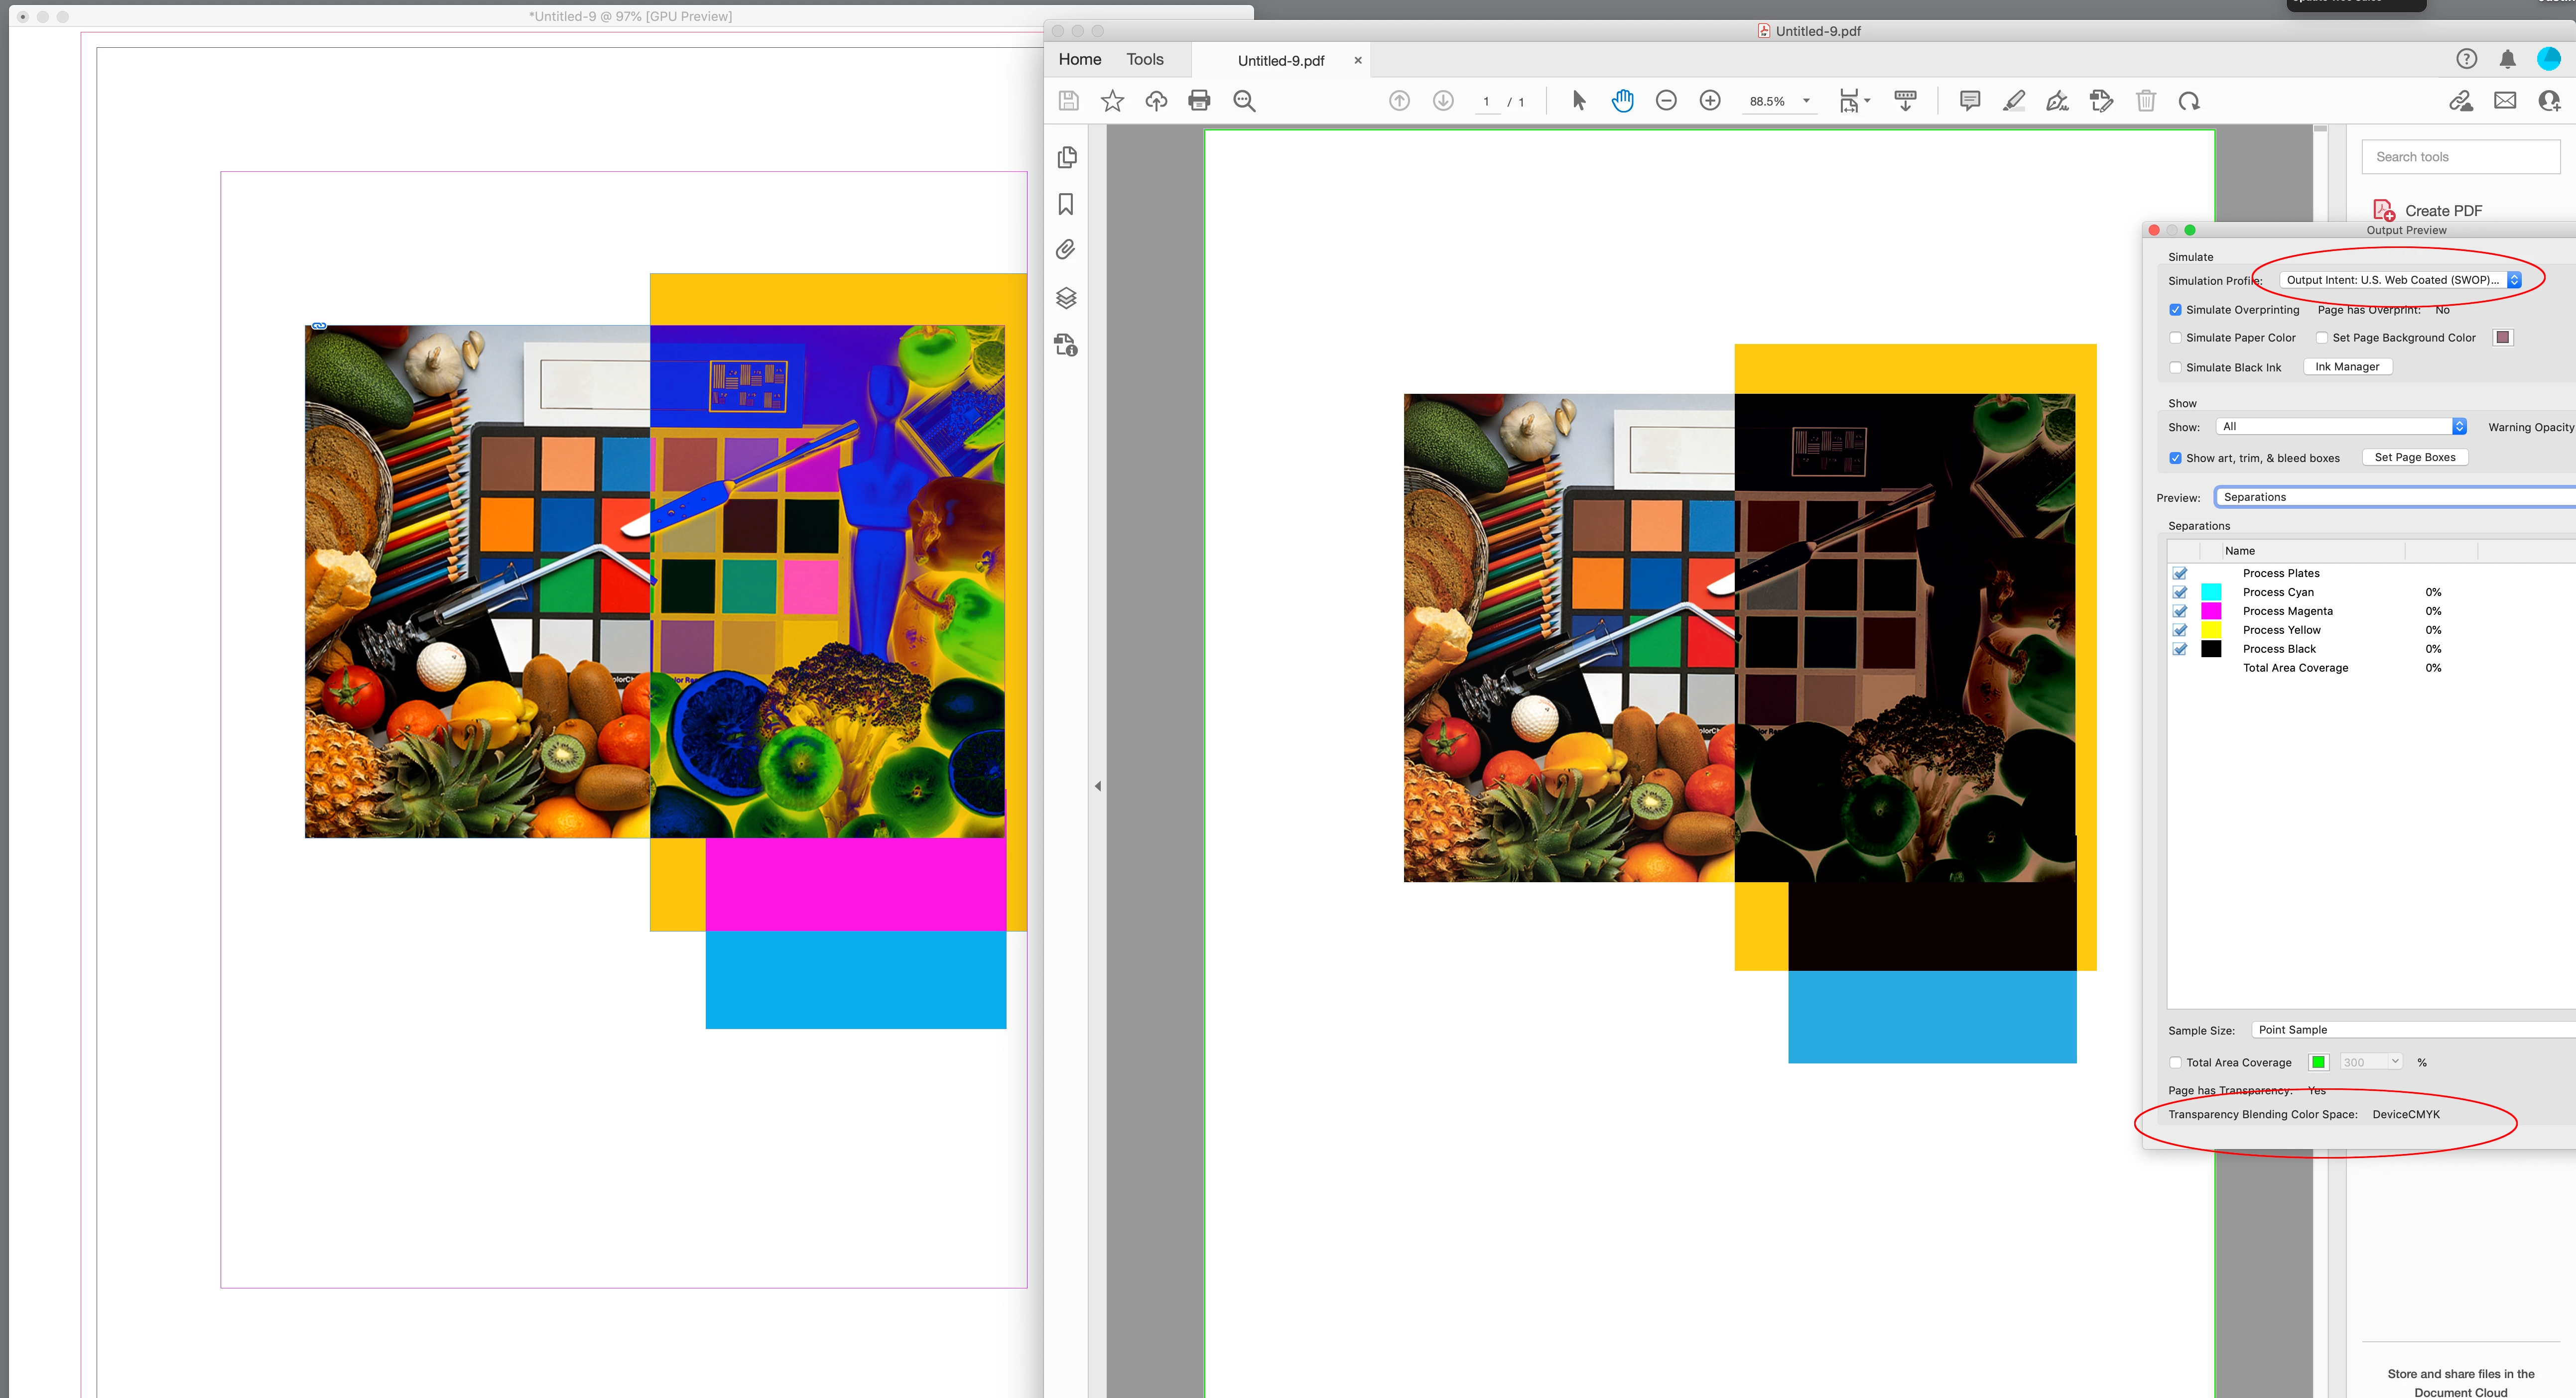The image size is (2576, 1398).
Task: Open the 88.5% zoom level dropdown
Action: (x=1806, y=101)
